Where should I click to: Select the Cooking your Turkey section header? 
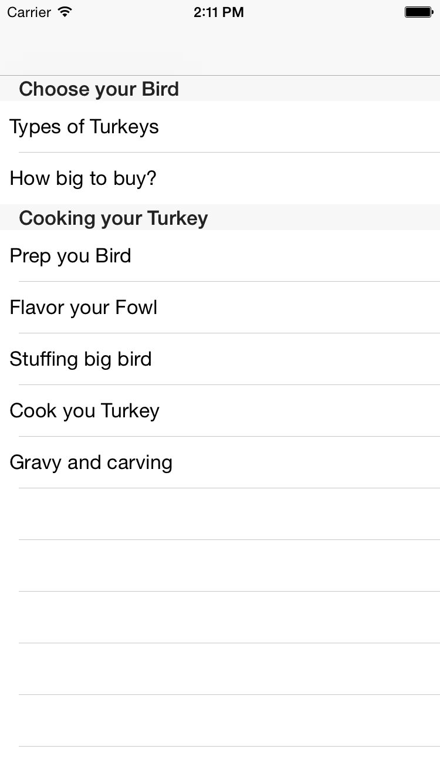[220, 218]
